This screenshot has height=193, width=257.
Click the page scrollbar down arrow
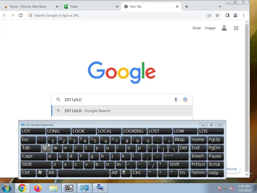pos(247,175)
